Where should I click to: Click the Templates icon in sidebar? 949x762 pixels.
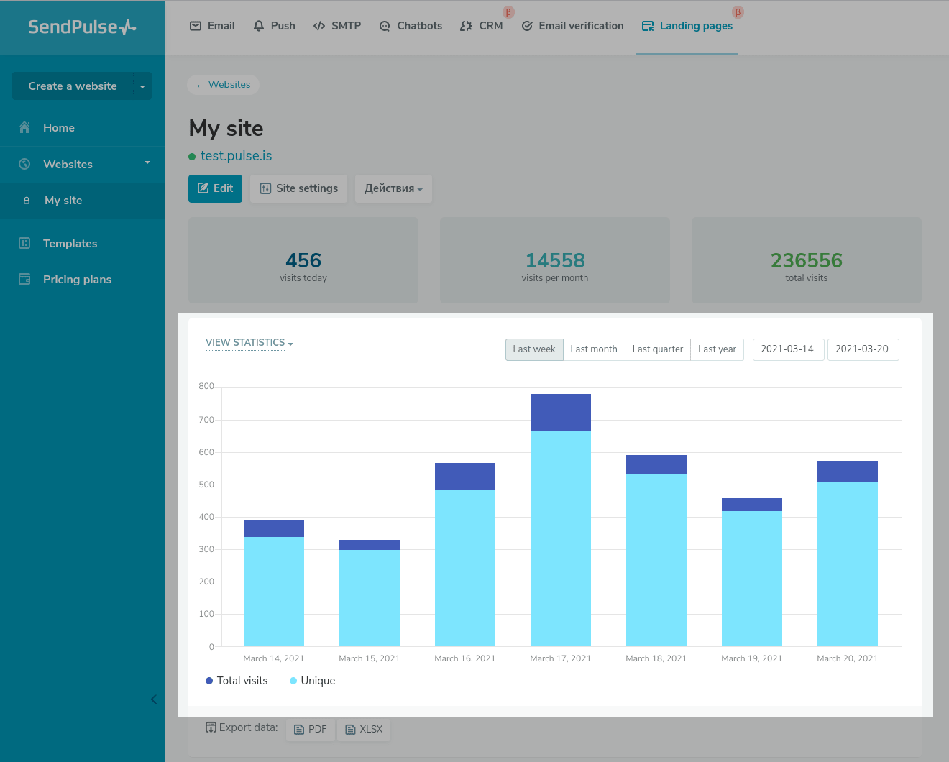pos(24,243)
